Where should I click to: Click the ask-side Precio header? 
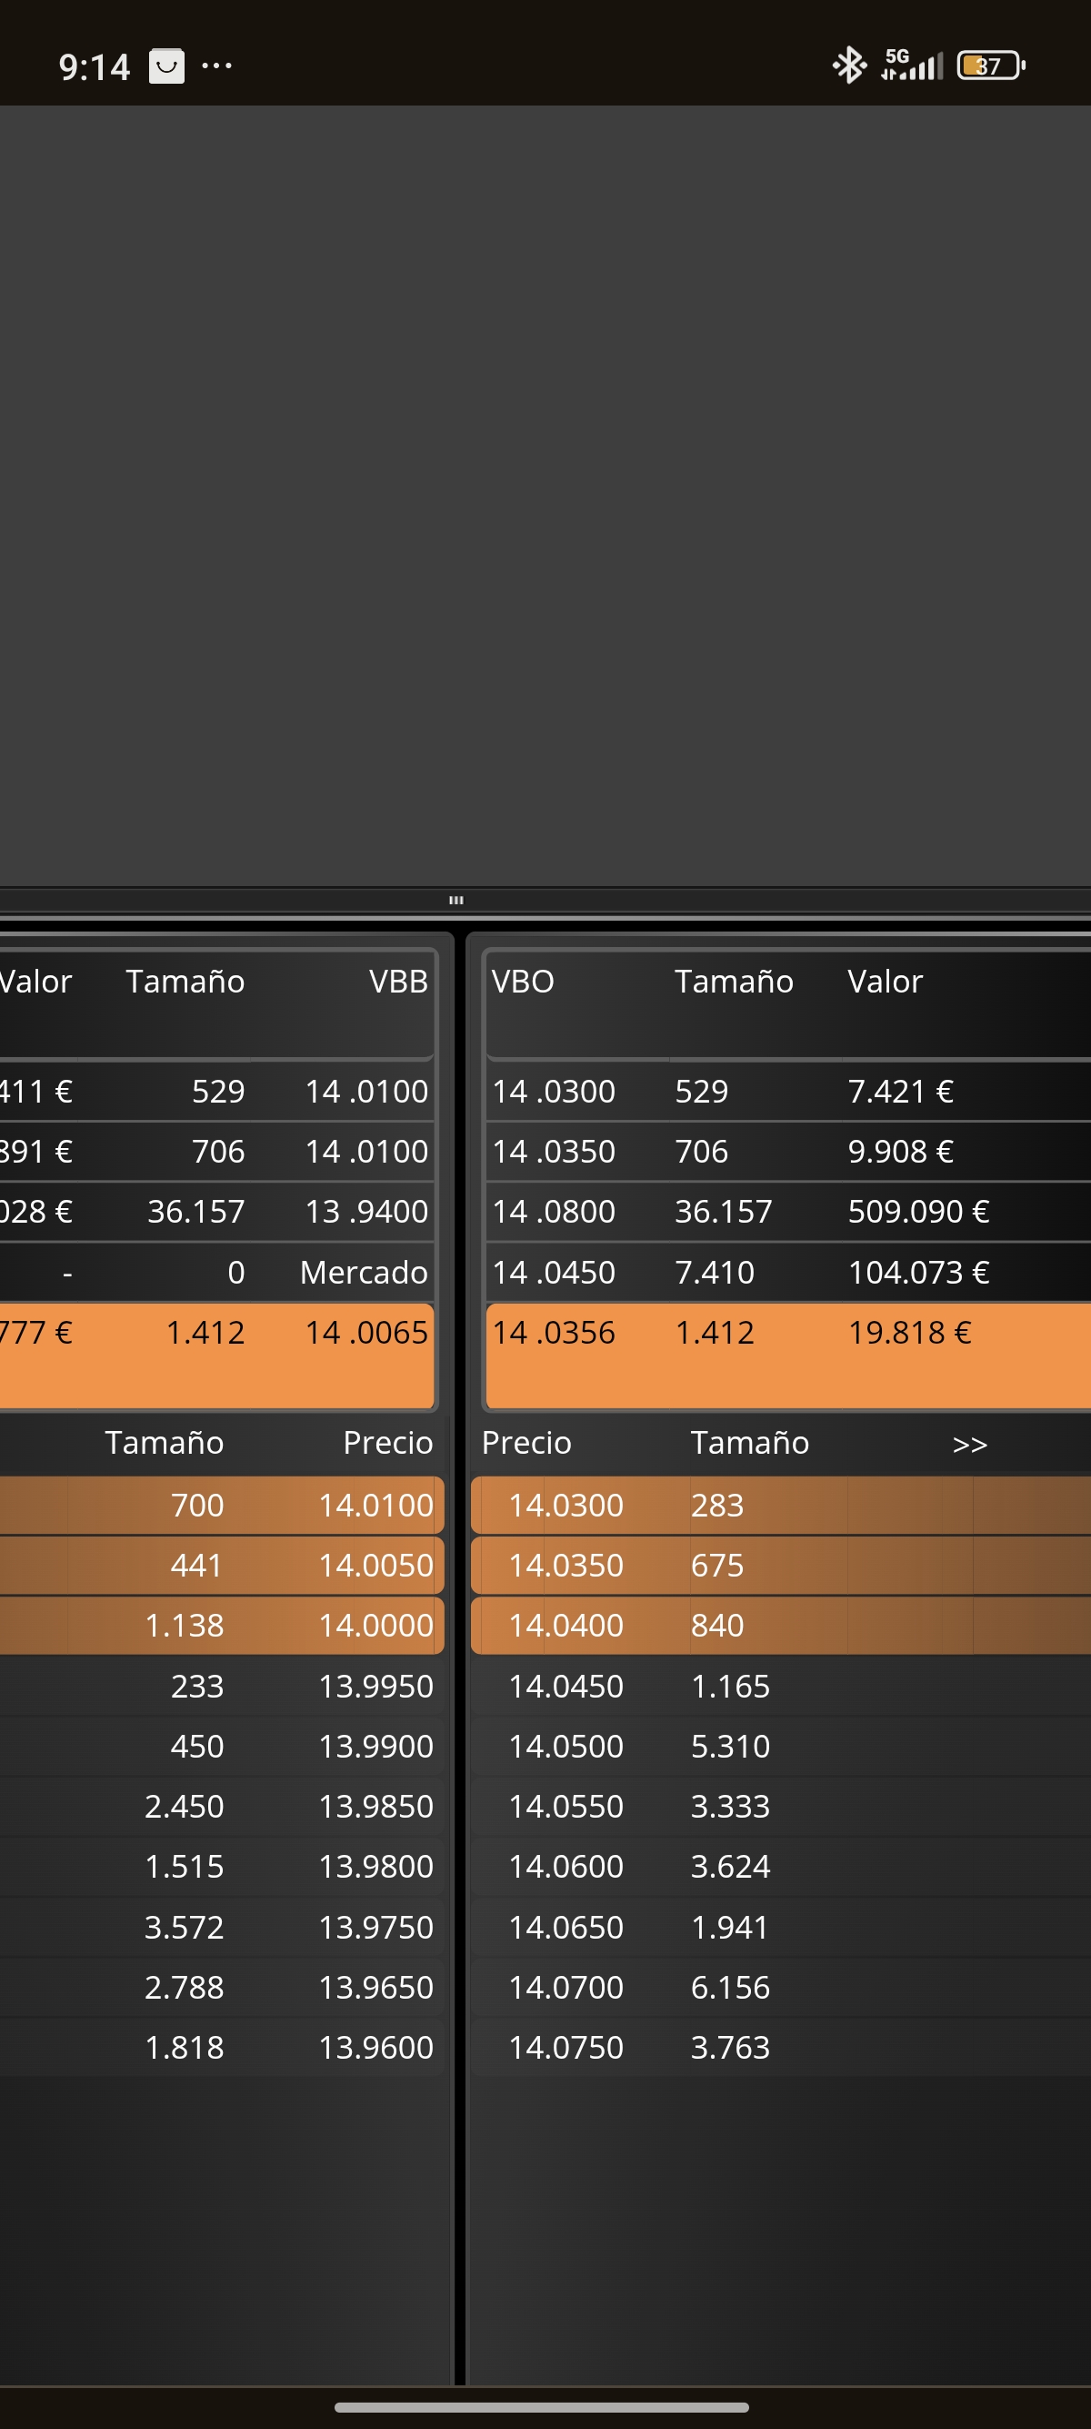[526, 1443]
